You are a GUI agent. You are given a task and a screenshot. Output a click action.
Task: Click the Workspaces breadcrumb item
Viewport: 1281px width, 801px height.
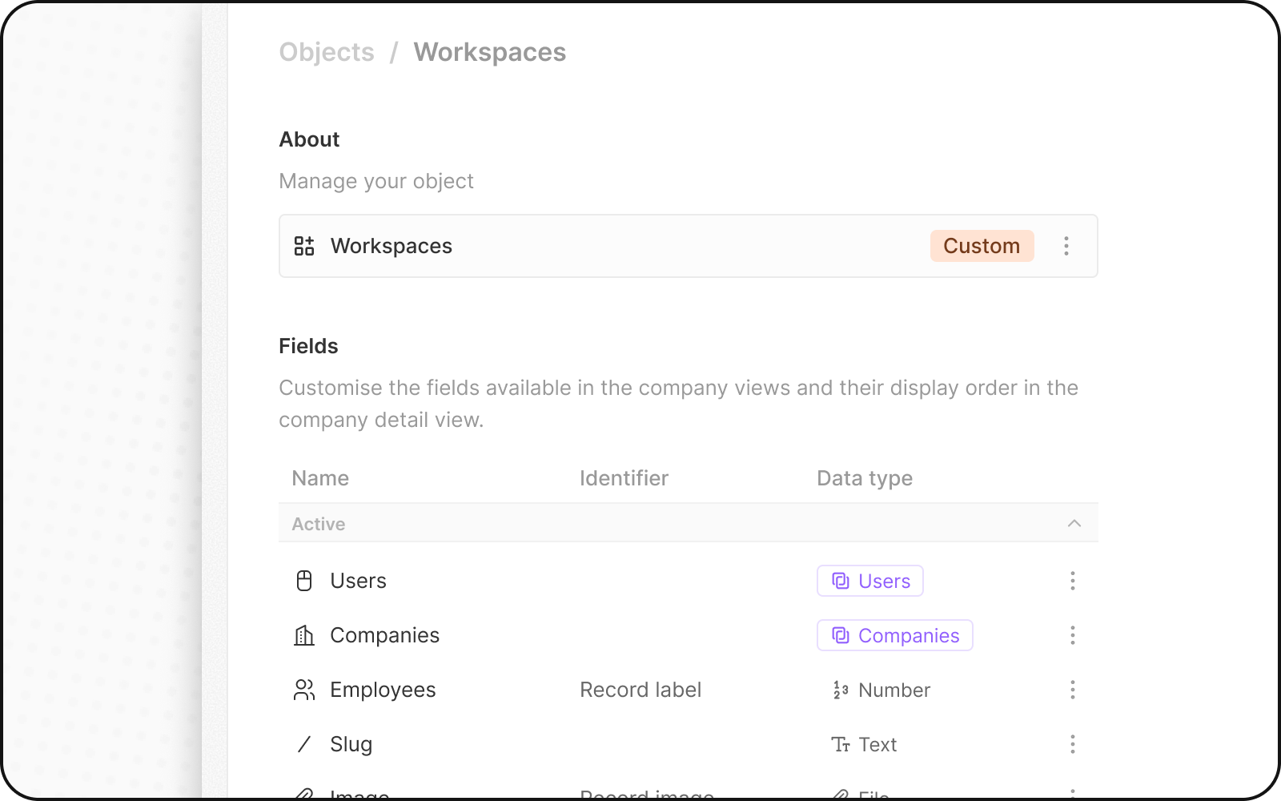[x=489, y=52]
